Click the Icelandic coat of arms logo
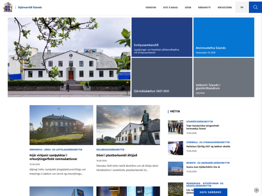262x196 pixels. tap(8, 7)
